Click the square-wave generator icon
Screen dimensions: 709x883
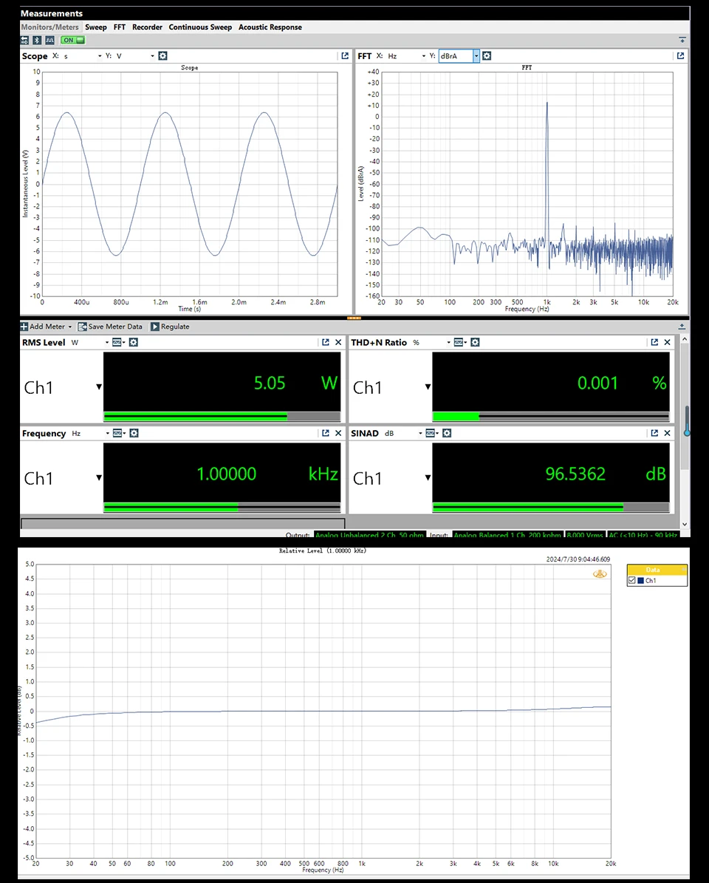50,40
